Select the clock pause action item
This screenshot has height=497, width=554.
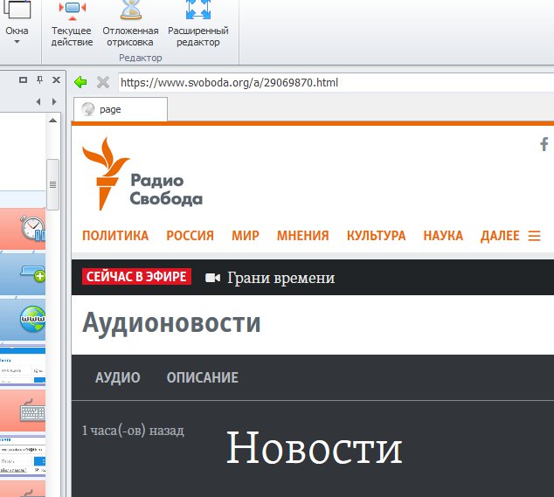click(23, 229)
